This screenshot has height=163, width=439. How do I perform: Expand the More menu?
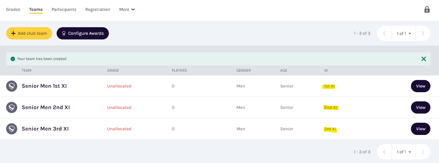click(x=127, y=9)
